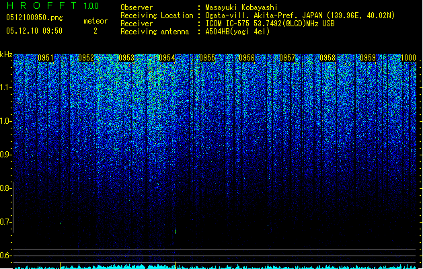The height and width of the screenshot is (269, 423).
Task: Click the meteor label
Action: pyautogui.click(x=95, y=21)
